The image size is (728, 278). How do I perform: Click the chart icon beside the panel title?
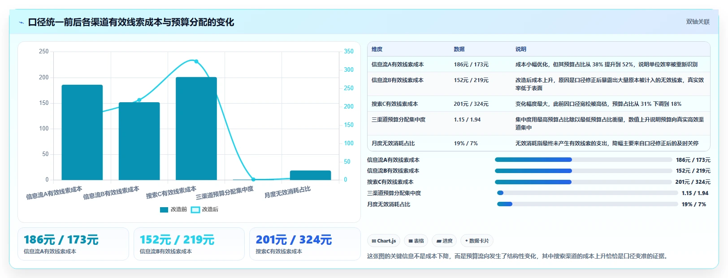(21, 22)
